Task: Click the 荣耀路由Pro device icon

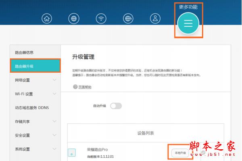Action: 72,153
